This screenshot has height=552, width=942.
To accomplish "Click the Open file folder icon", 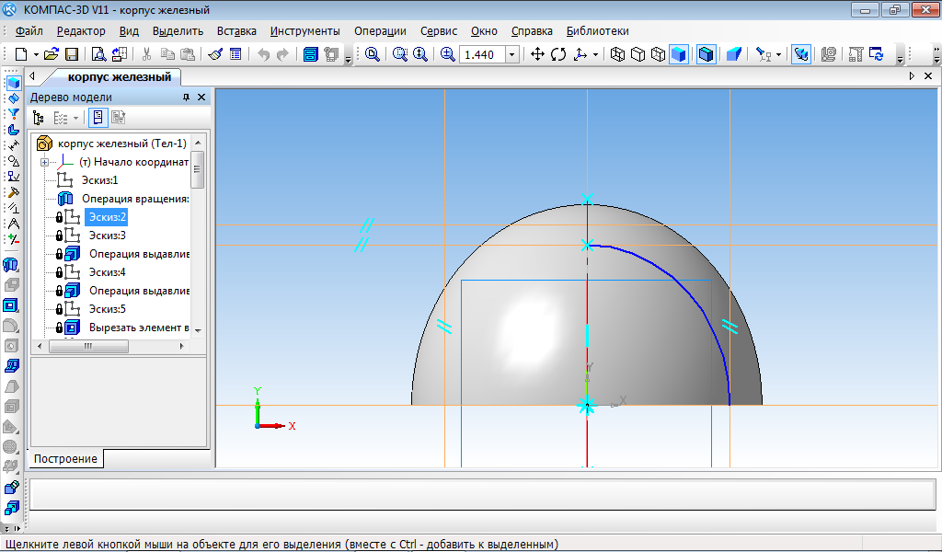I will click(52, 54).
